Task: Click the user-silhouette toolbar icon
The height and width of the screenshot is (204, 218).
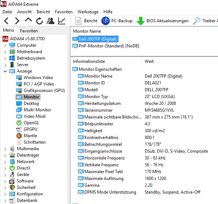Action: pyautogui.click(x=50, y=21)
